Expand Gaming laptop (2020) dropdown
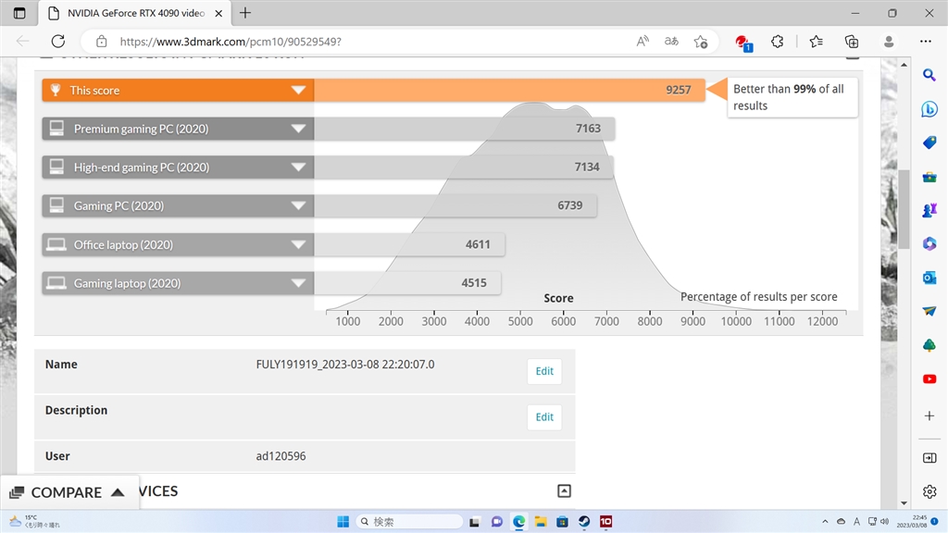Image resolution: width=948 pixels, height=533 pixels. (298, 283)
